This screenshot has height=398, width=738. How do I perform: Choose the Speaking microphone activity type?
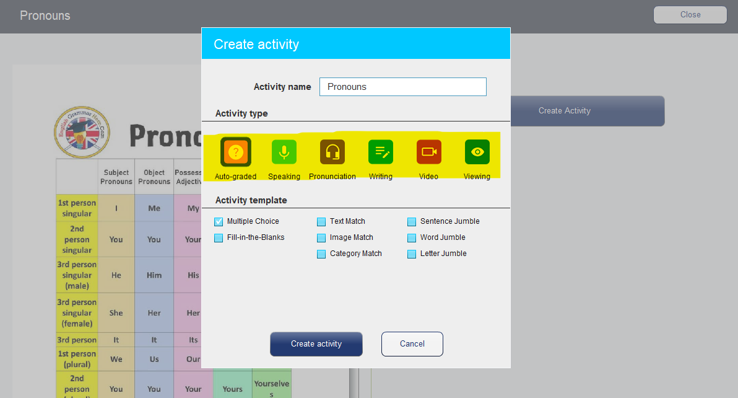click(284, 152)
